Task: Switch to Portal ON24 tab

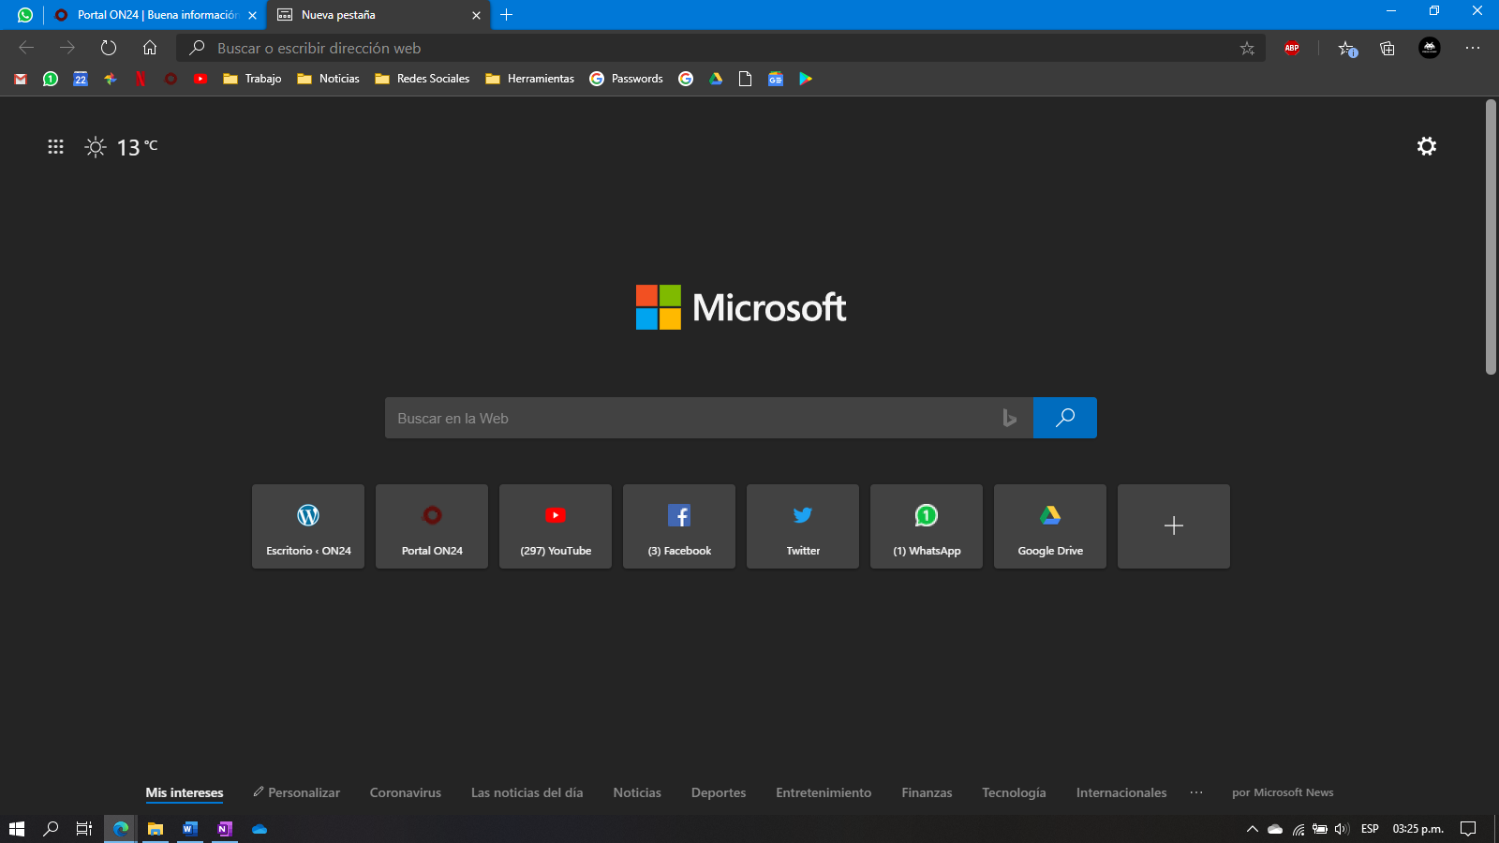Action: click(156, 15)
